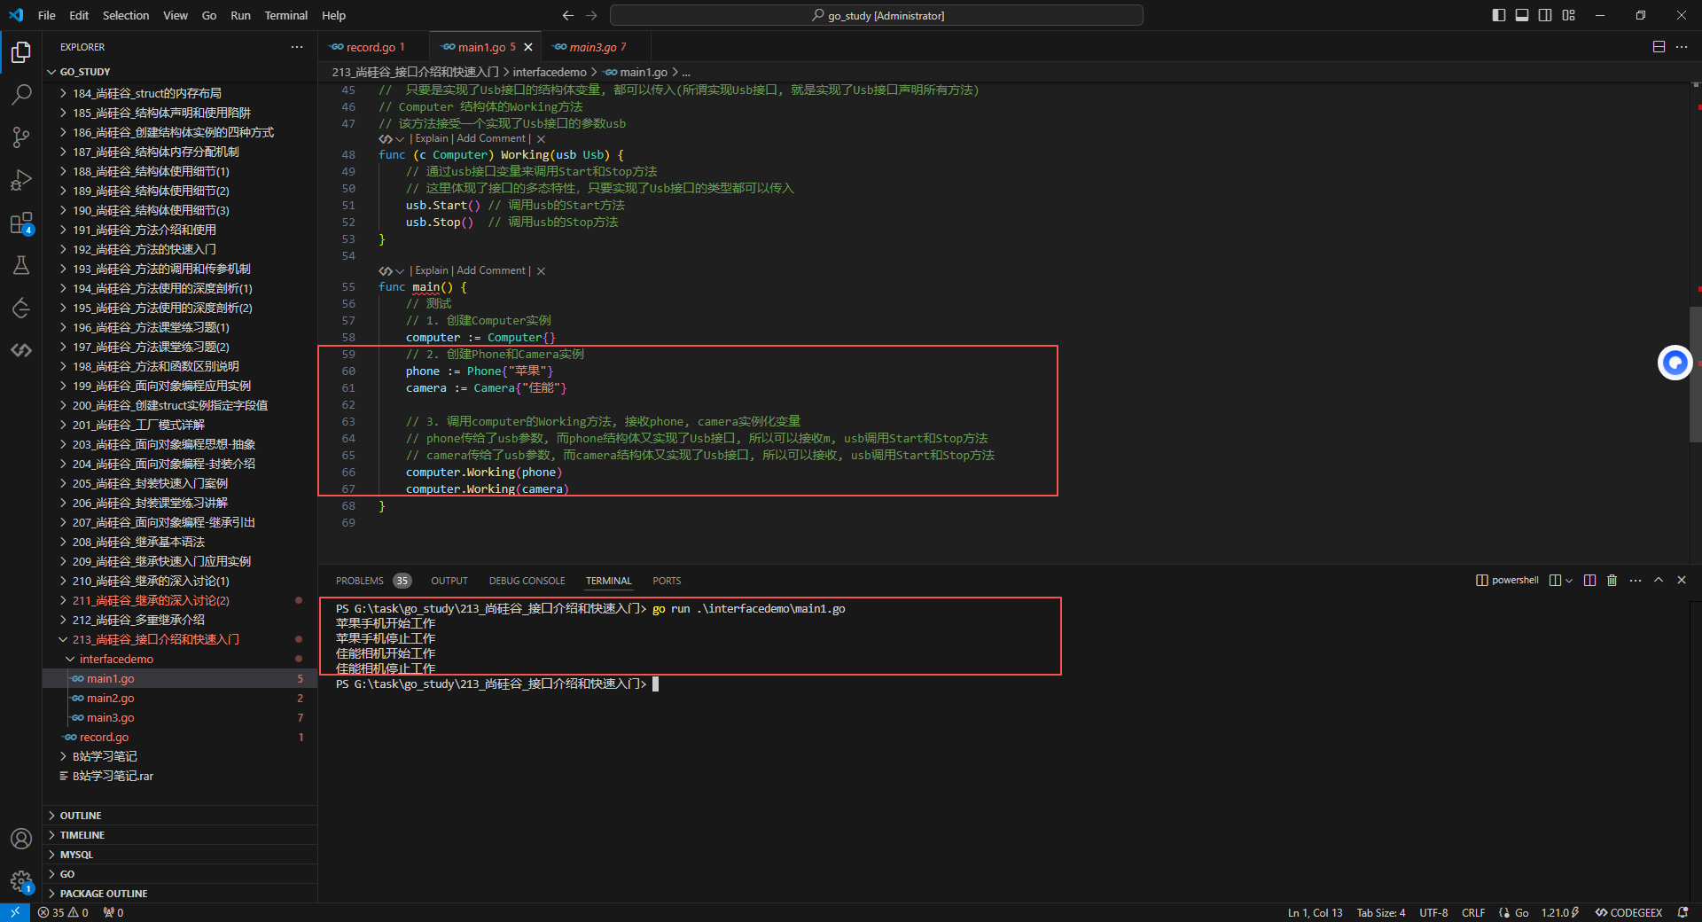Screen dimensions: 1702x922
Task: Collapse the GO_STUDY root folder
Action: (x=180, y=72)
